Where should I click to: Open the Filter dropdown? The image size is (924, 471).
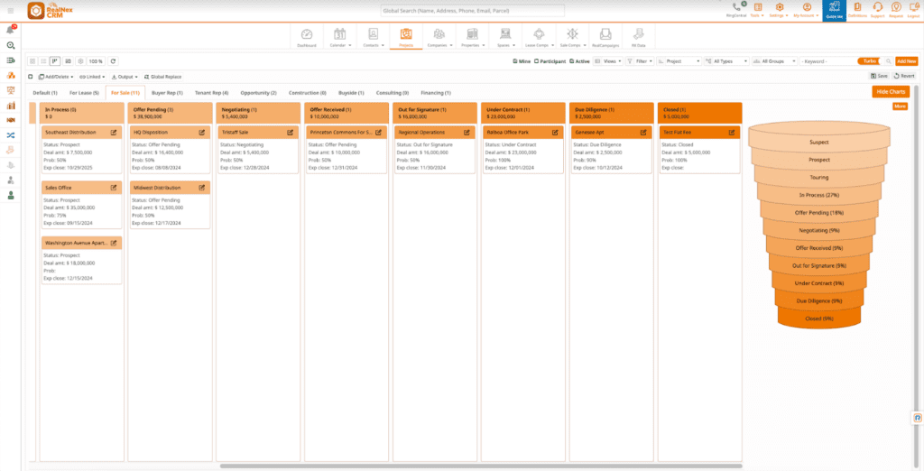click(639, 61)
